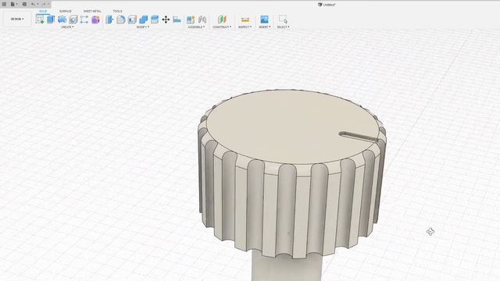Image resolution: width=500 pixels, height=281 pixels.
Task: Switch to the Surface tab
Action: pos(66,11)
